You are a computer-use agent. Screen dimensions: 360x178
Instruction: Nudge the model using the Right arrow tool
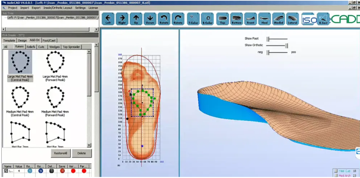tap(122, 19)
